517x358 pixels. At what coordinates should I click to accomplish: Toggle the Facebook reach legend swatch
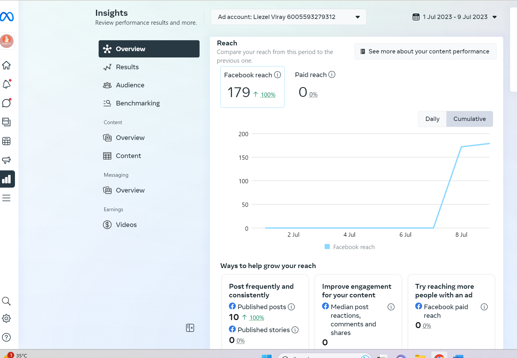(x=327, y=247)
